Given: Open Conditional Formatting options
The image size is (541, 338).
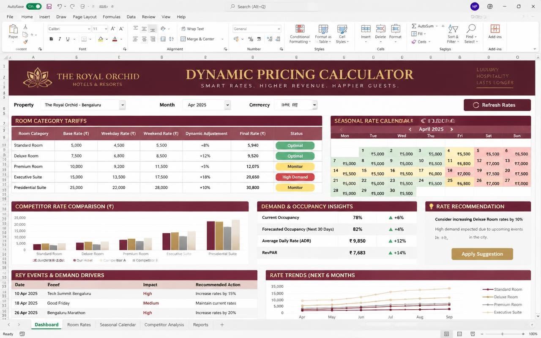Looking at the screenshot, I should [x=300, y=34].
